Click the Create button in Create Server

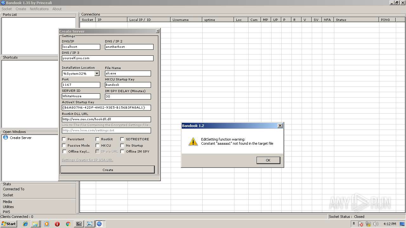pos(108,170)
